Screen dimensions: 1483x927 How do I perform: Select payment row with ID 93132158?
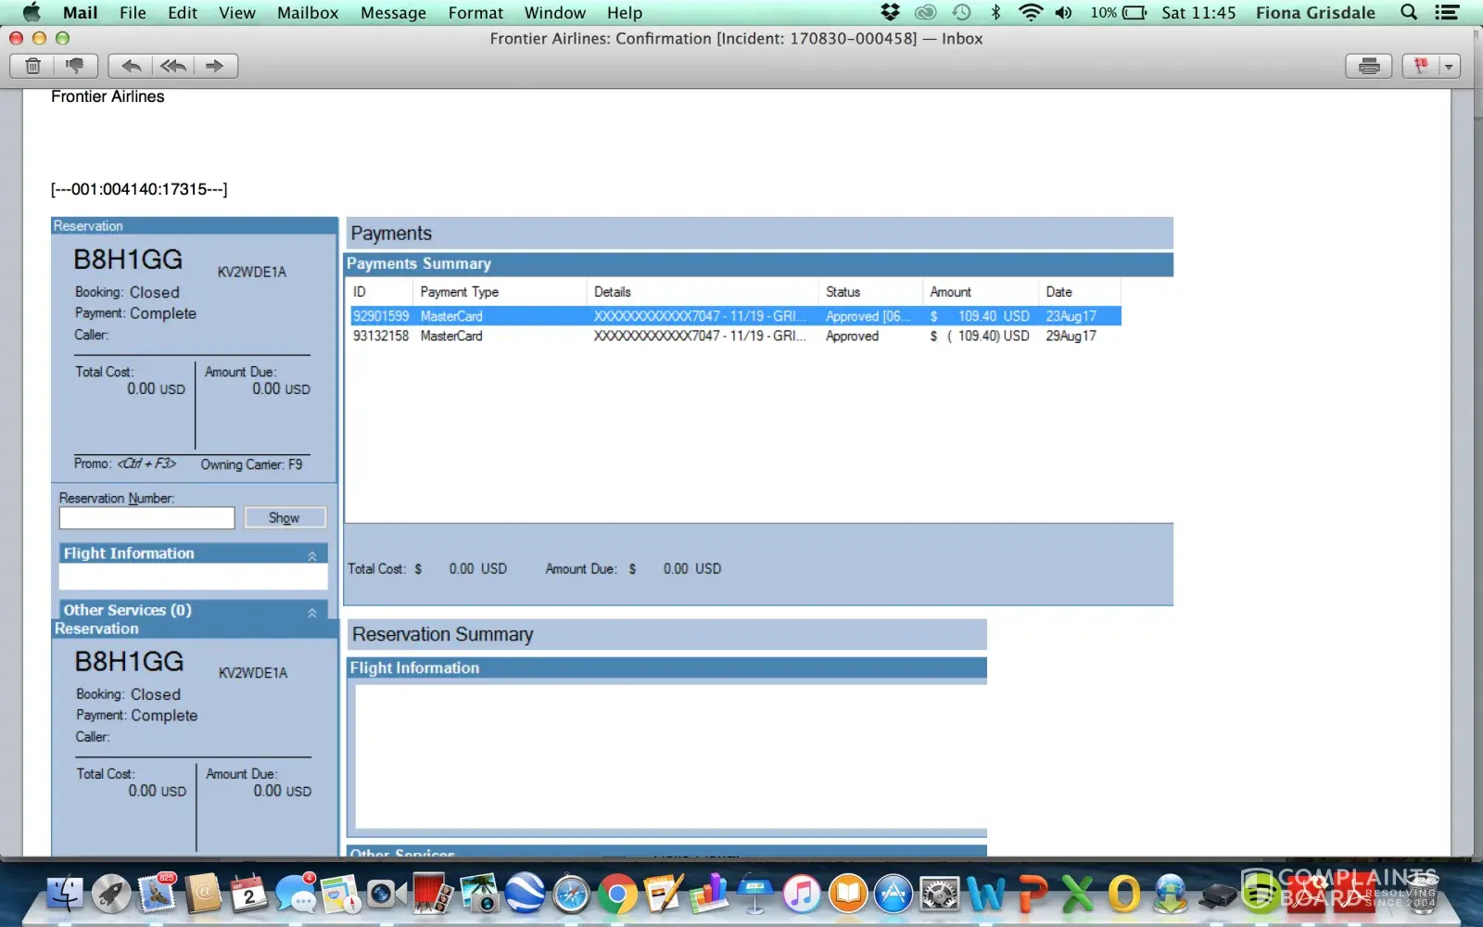pos(732,337)
